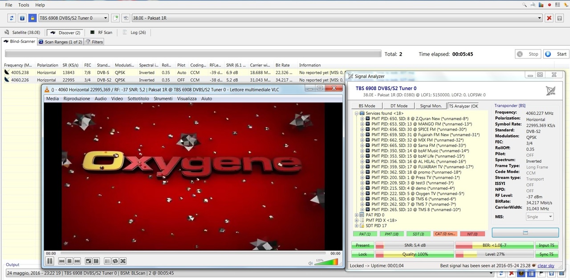This screenshot has width=570, height=280.
Task: Click VLC next track button
Action: 77,261
